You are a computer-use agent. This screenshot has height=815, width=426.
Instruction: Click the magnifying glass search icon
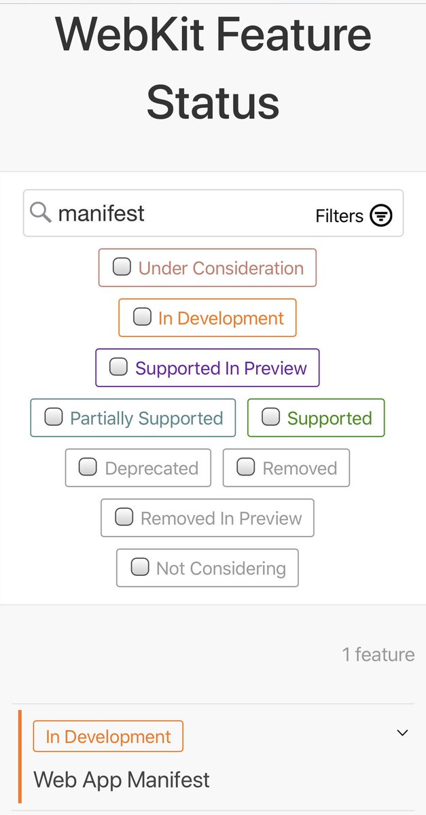[41, 213]
